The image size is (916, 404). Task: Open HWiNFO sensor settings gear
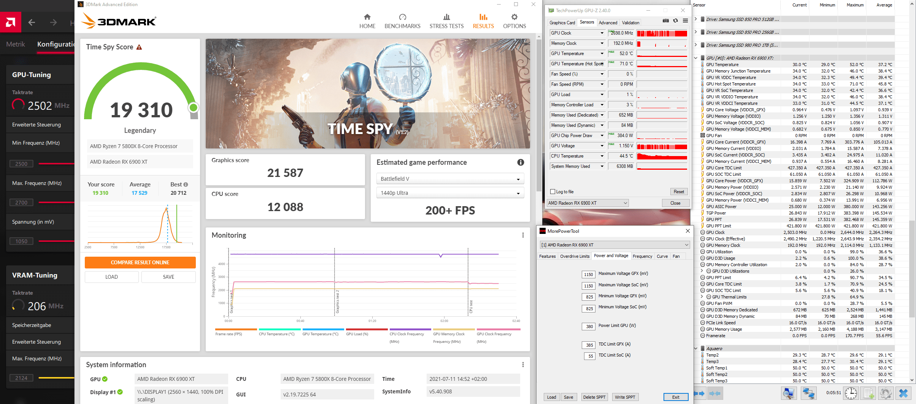(886, 393)
